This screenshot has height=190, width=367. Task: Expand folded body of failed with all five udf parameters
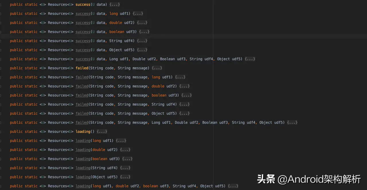[x=292, y=123]
